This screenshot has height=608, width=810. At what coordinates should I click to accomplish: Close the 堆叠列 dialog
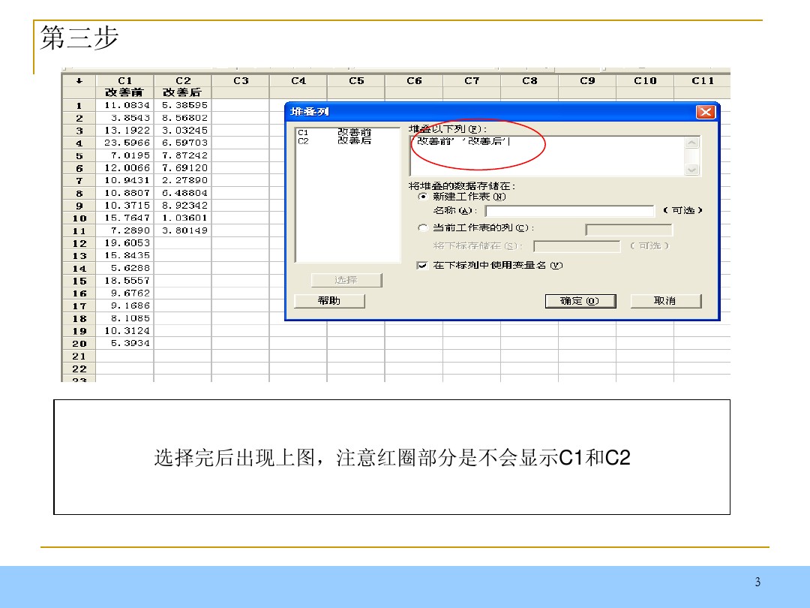pyautogui.click(x=706, y=111)
